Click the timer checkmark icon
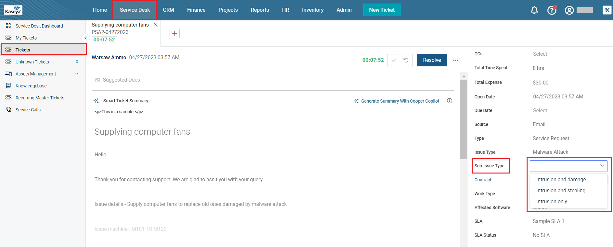613x247 pixels. (394, 60)
